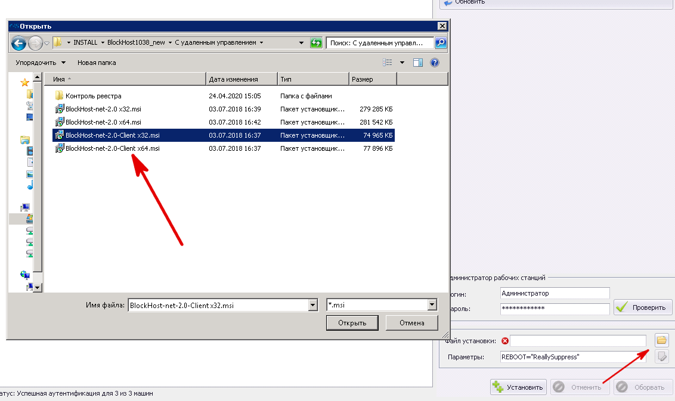The width and height of the screenshot is (675, 401).
Task: Click the 'Проверить' button
Action: pyautogui.click(x=643, y=307)
